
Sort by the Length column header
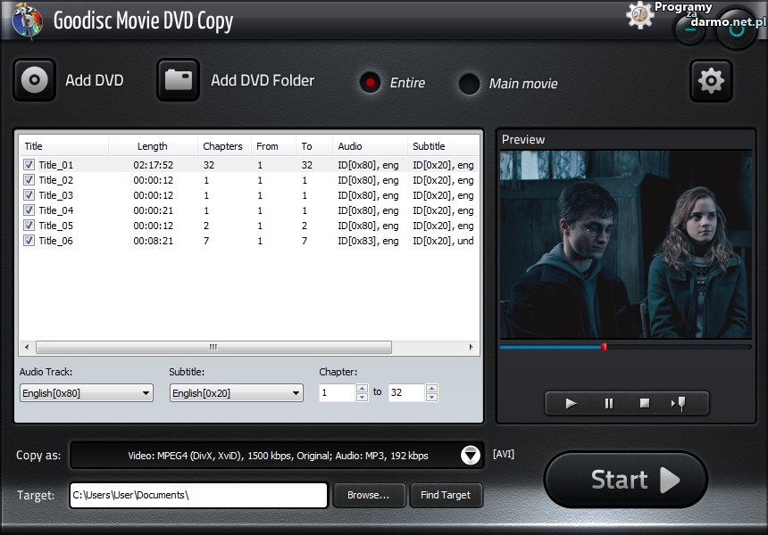coord(153,146)
